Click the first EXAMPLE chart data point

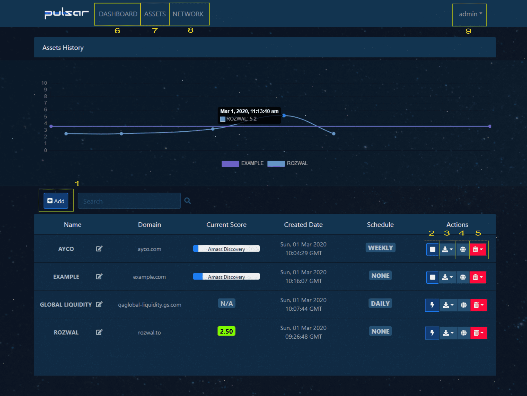click(x=51, y=126)
